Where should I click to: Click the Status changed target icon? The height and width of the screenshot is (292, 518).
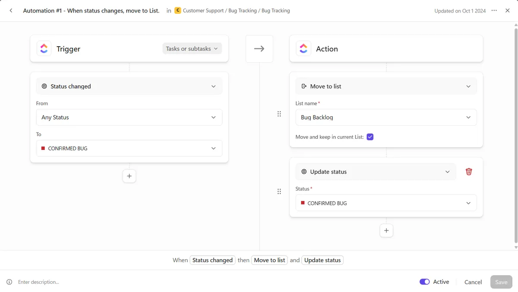point(44,86)
